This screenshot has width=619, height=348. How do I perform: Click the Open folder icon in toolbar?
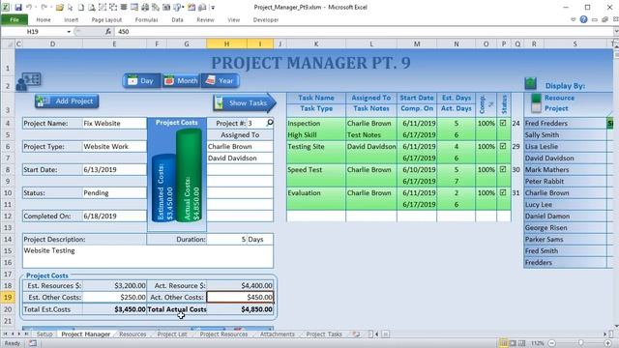[x=60, y=7]
